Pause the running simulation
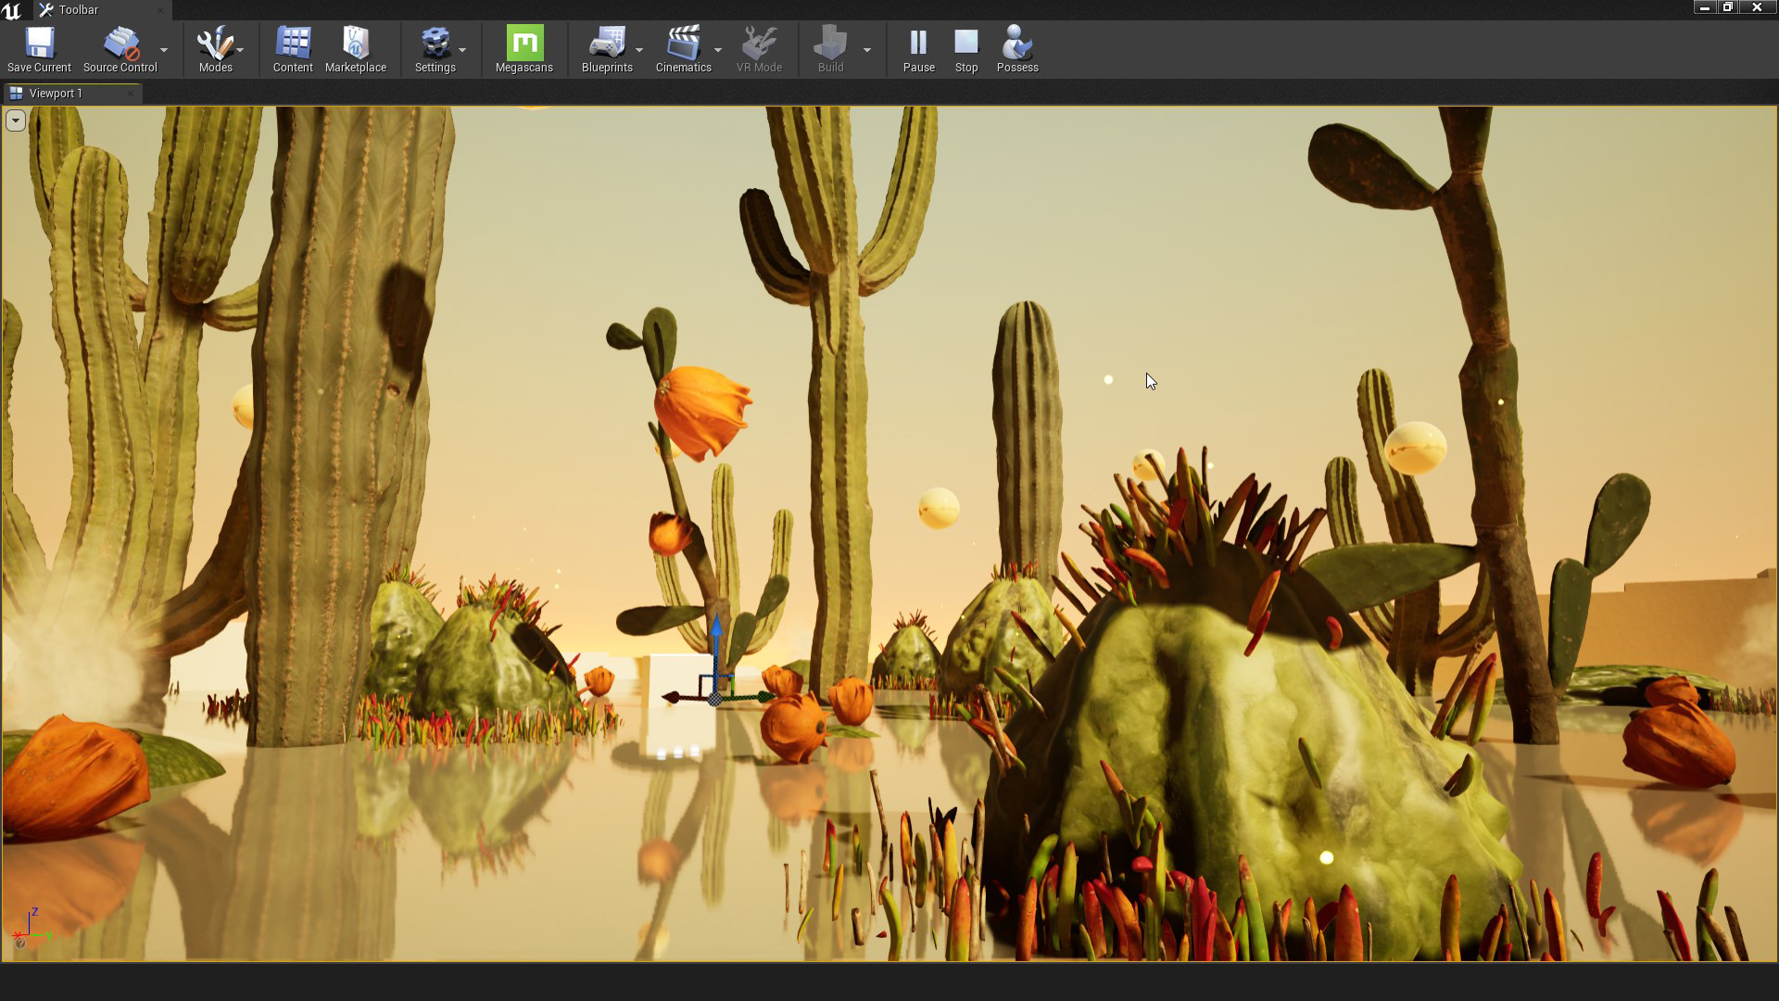 (x=918, y=44)
